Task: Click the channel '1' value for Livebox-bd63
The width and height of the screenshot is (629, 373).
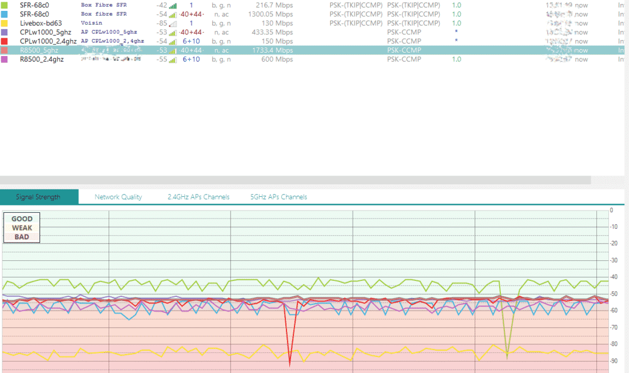Action: pos(192,23)
